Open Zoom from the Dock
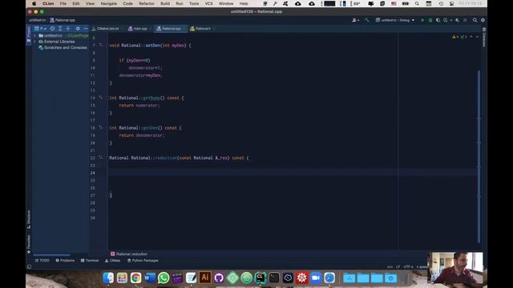 [x=316, y=278]
